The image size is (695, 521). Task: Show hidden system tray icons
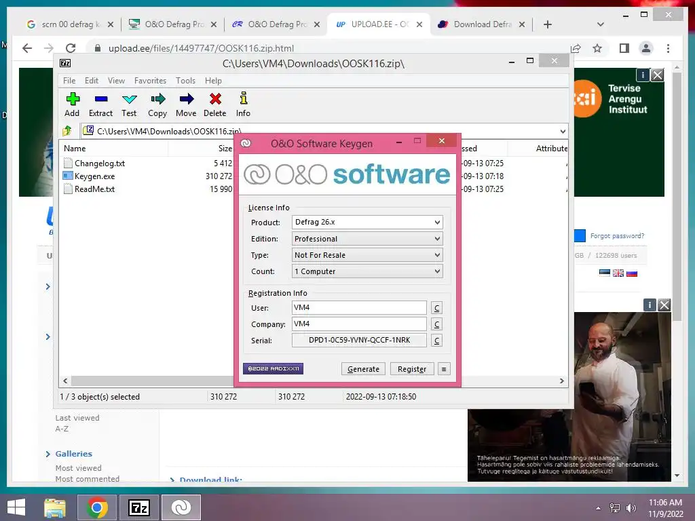(599, 508)
